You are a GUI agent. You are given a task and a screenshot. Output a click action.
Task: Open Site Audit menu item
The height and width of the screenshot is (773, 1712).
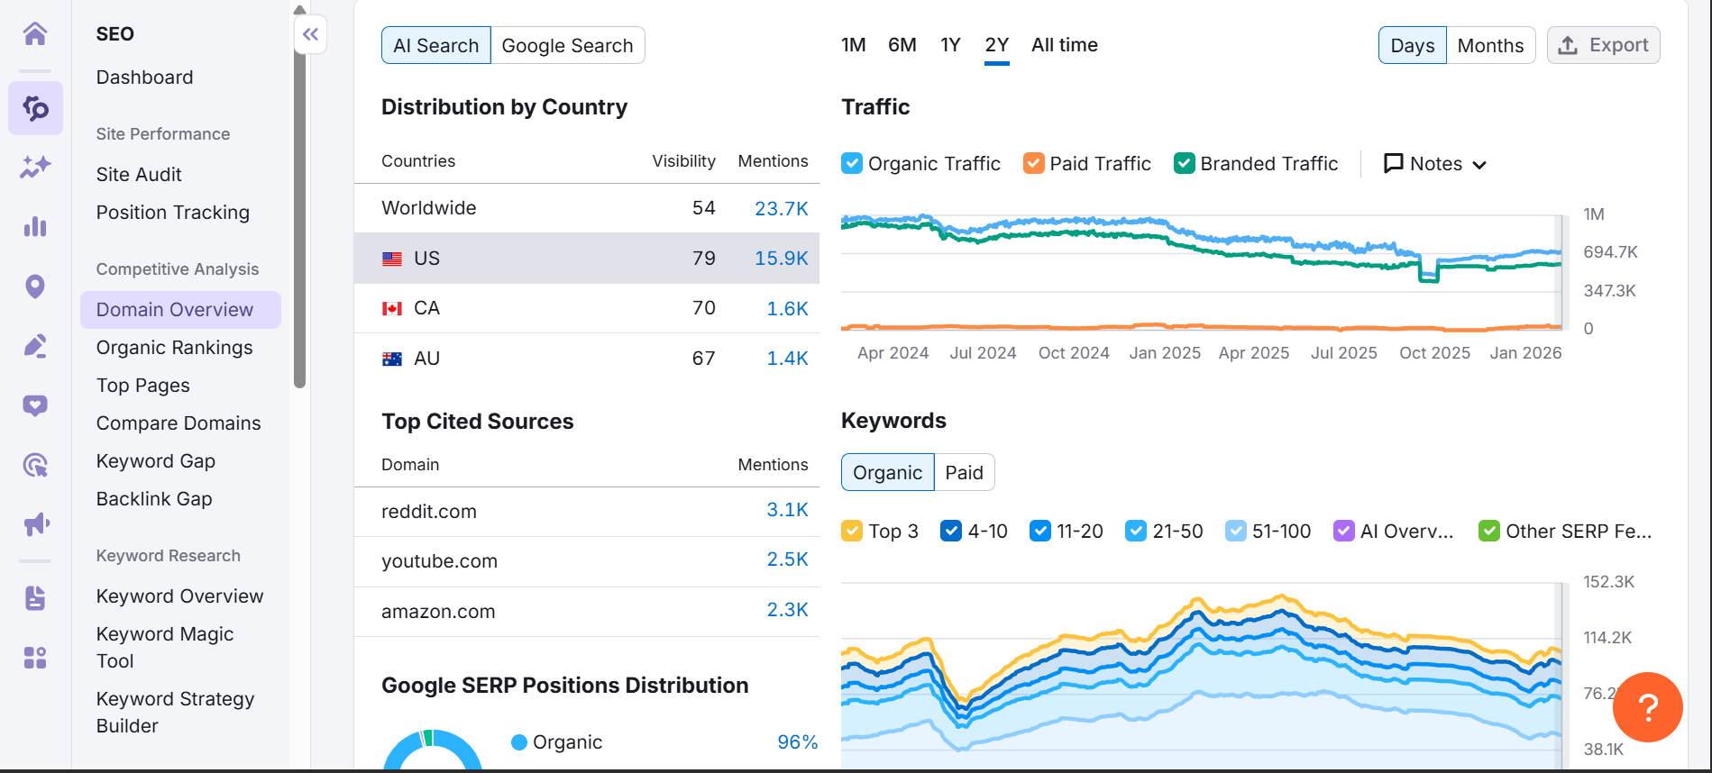(139, 175)
